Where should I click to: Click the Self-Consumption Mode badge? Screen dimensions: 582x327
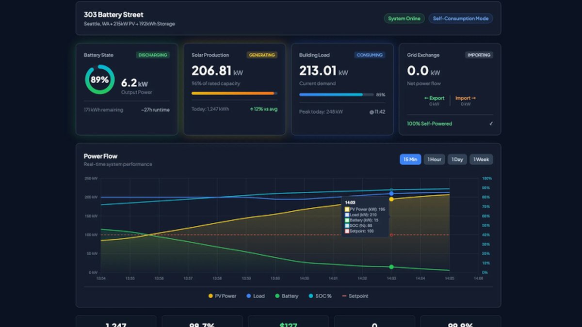[x=461, y=18]
